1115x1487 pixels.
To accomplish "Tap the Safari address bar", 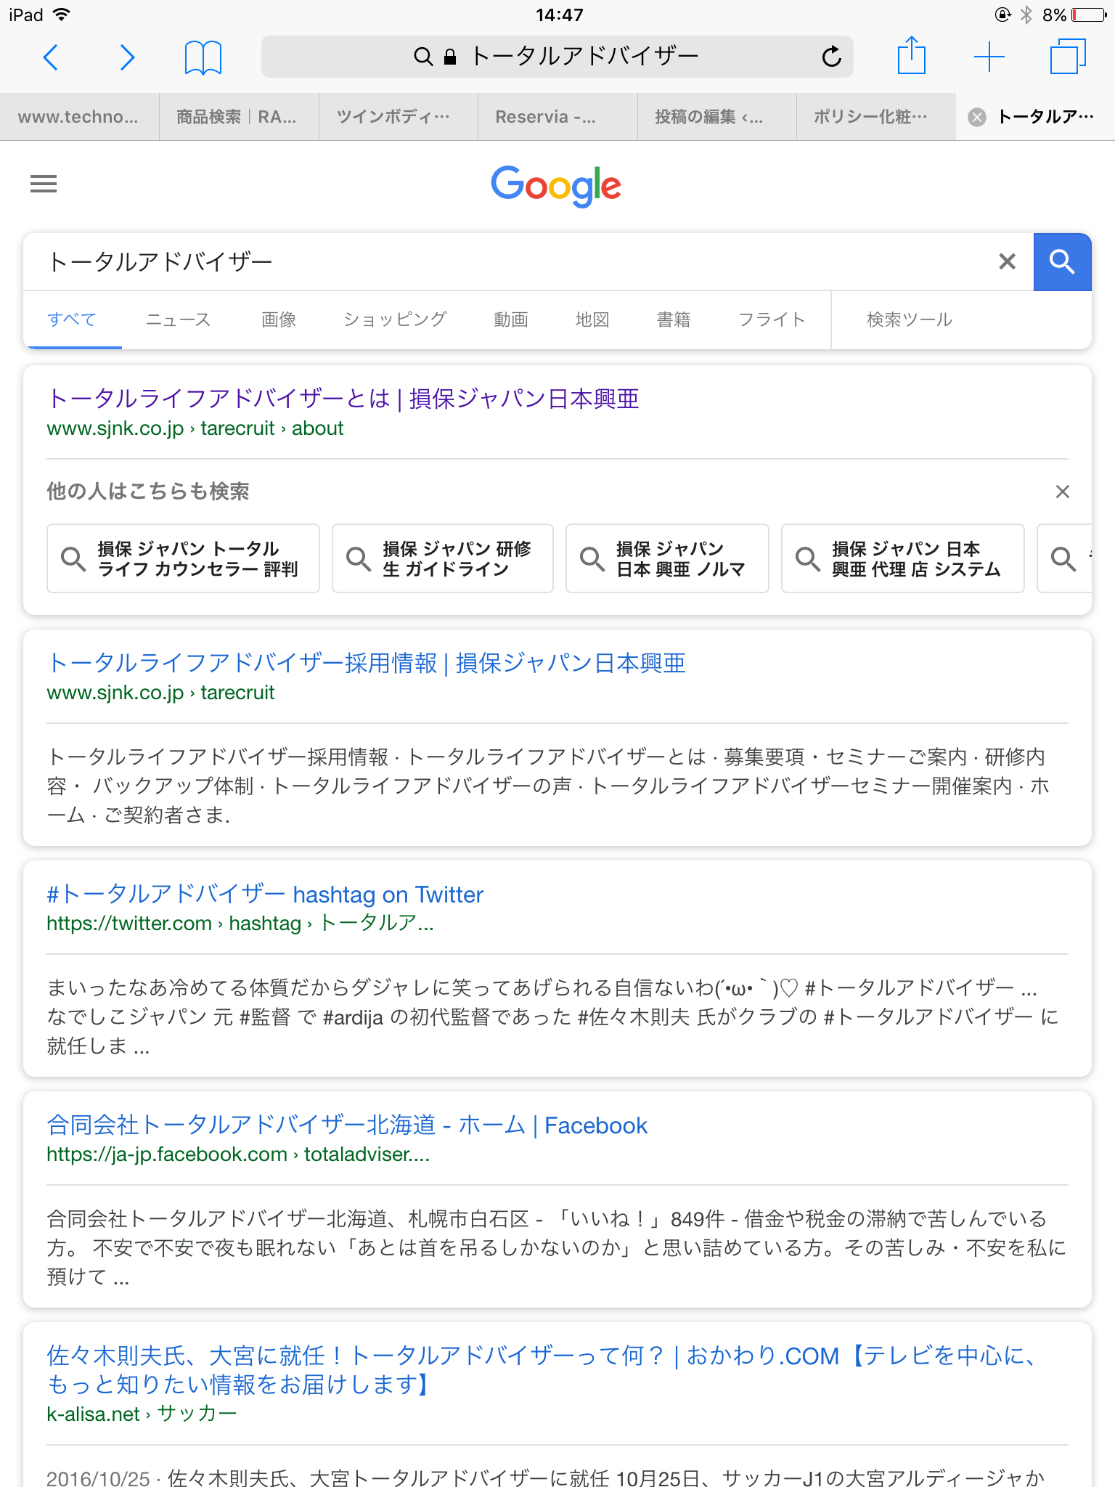I will click(557, 57).
